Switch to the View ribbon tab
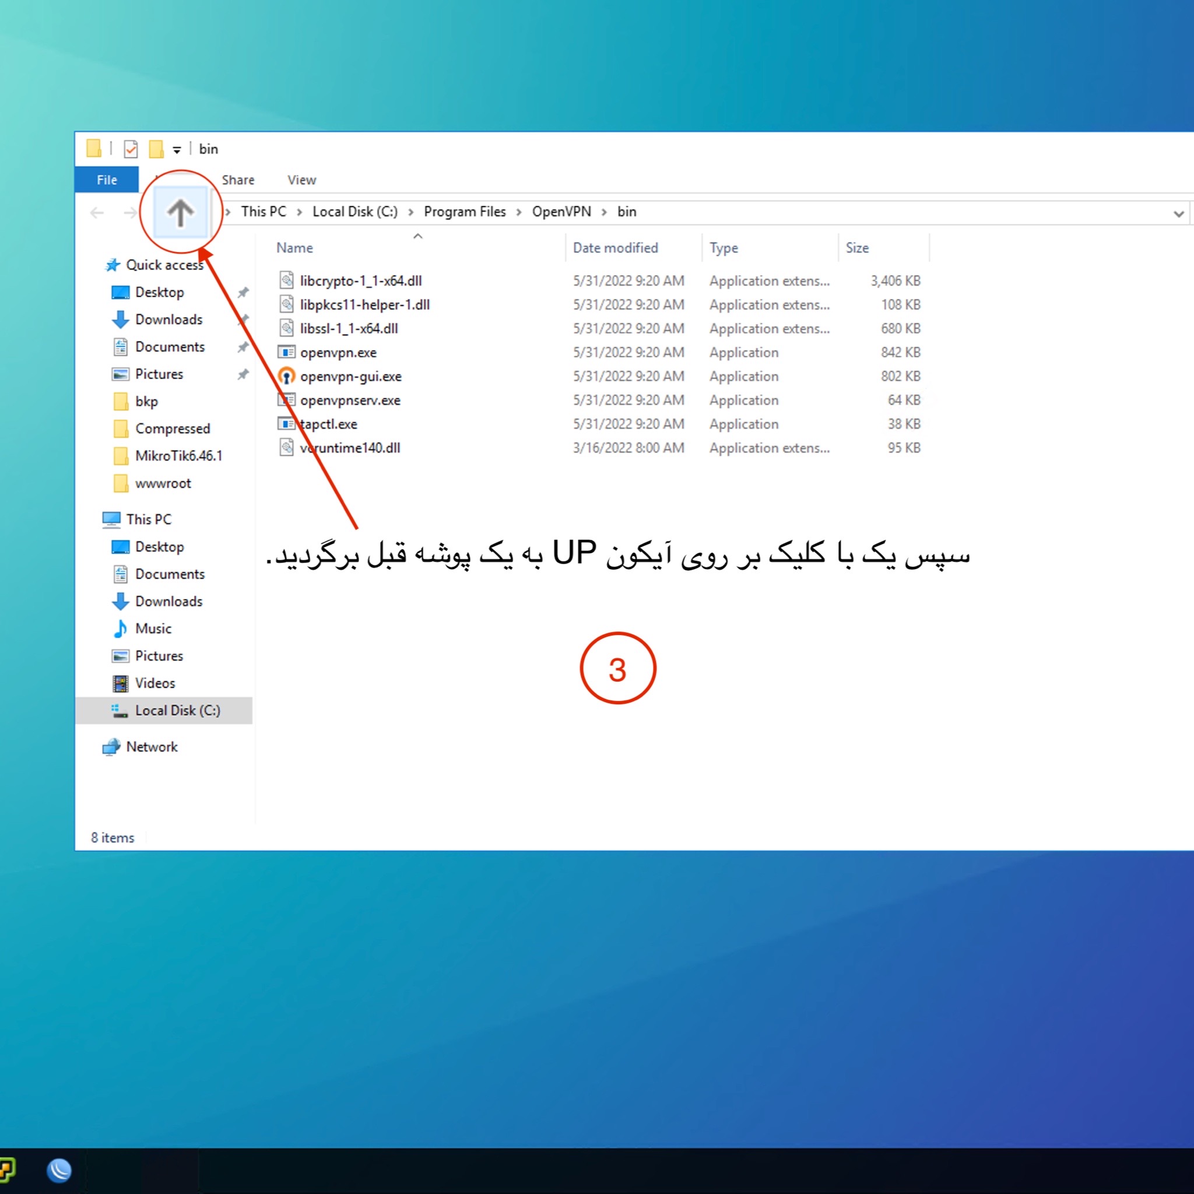Viewport: 1194px width, 1194px height. click(301, 180)
